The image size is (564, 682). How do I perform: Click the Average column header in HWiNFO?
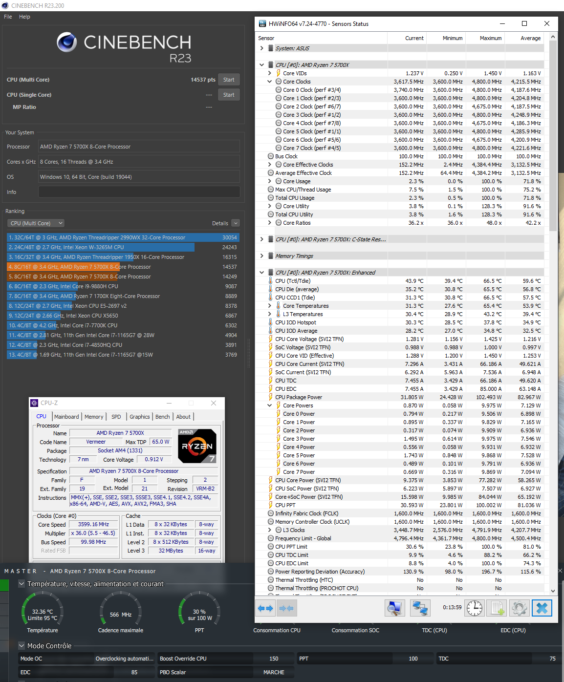coord(524,38)
